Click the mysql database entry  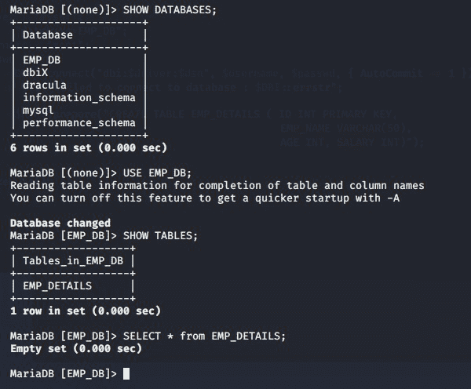pyautogui.click(x=38, y=111)
